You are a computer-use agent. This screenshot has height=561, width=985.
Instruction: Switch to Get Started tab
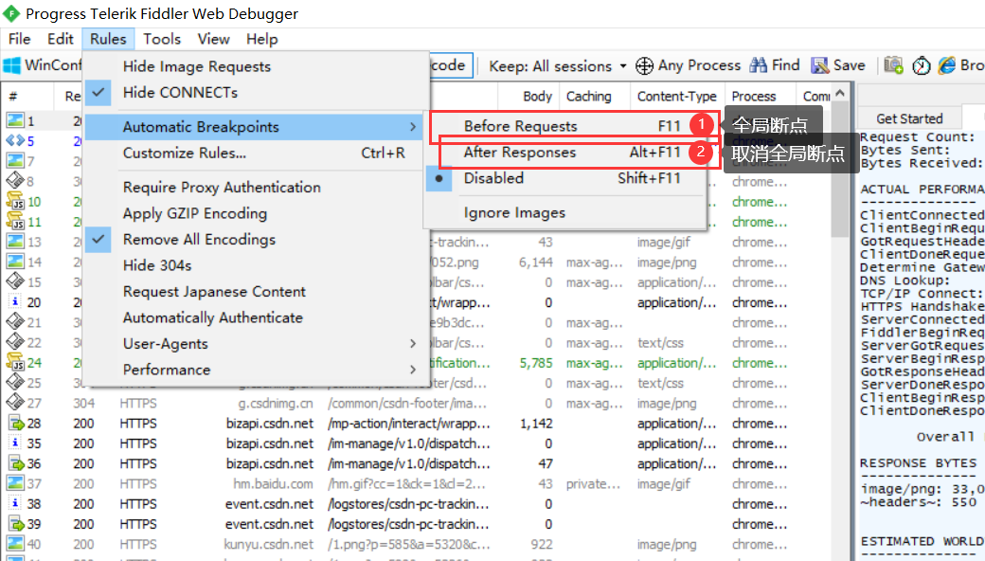(x=909, y=118)
